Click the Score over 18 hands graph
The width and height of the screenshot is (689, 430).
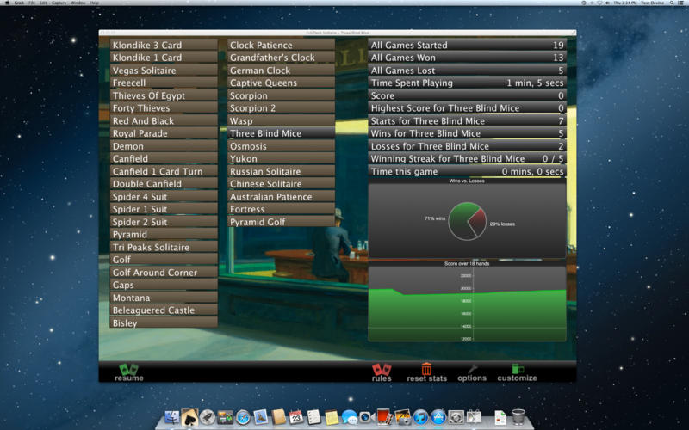coord(467,305)
